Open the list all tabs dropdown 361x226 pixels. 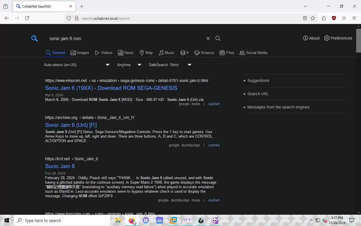(305, 6)
